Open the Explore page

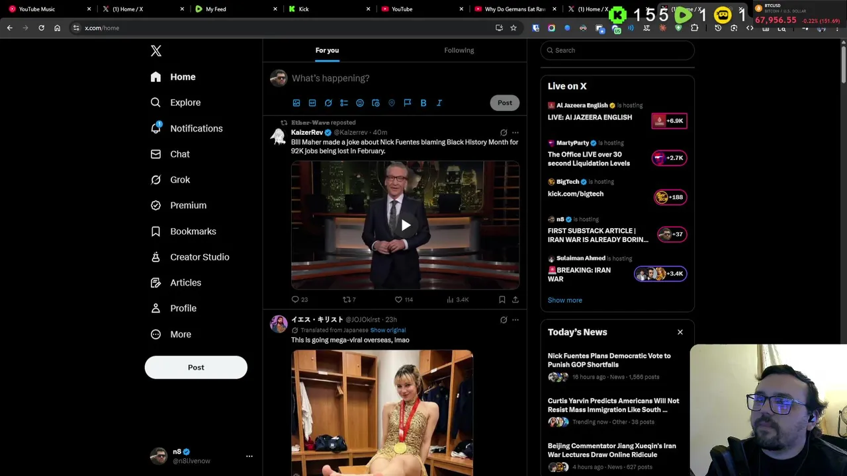pos(175,102)
